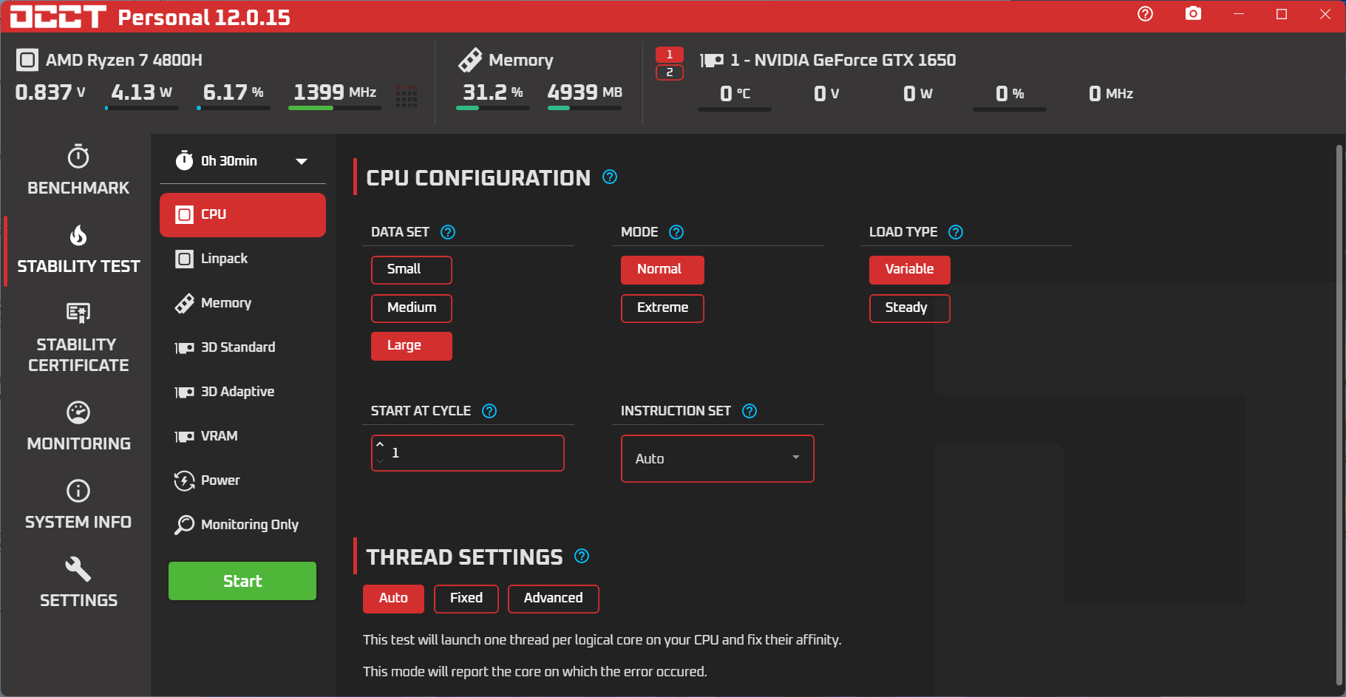Set mode to Normal

[x=662, y=270]
